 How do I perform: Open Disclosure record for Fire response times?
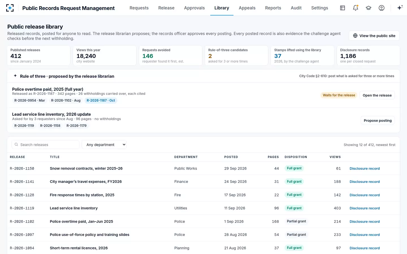tap(365, 195)
